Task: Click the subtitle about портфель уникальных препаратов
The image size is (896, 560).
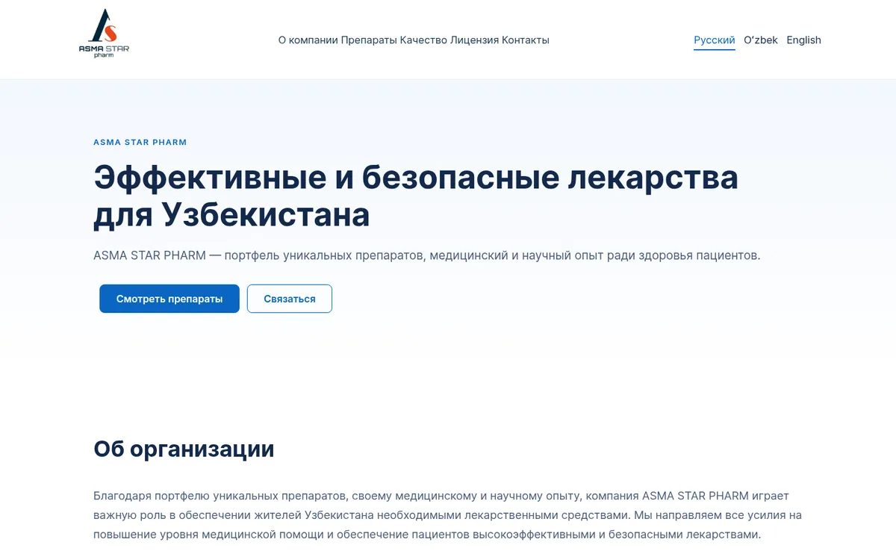Action: (x=427, y=255)
